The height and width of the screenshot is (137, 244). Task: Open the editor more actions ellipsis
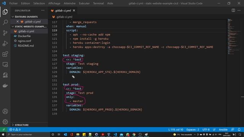pos(239,10)
